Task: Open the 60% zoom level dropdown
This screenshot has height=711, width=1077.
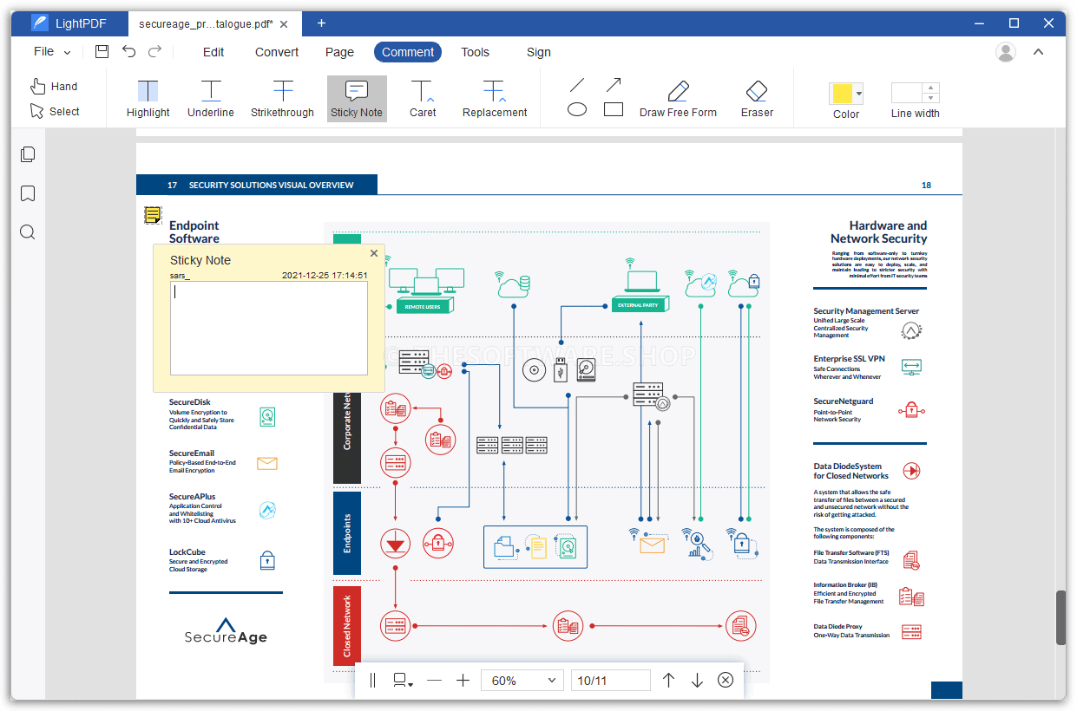Action: (x=522, y=681)
